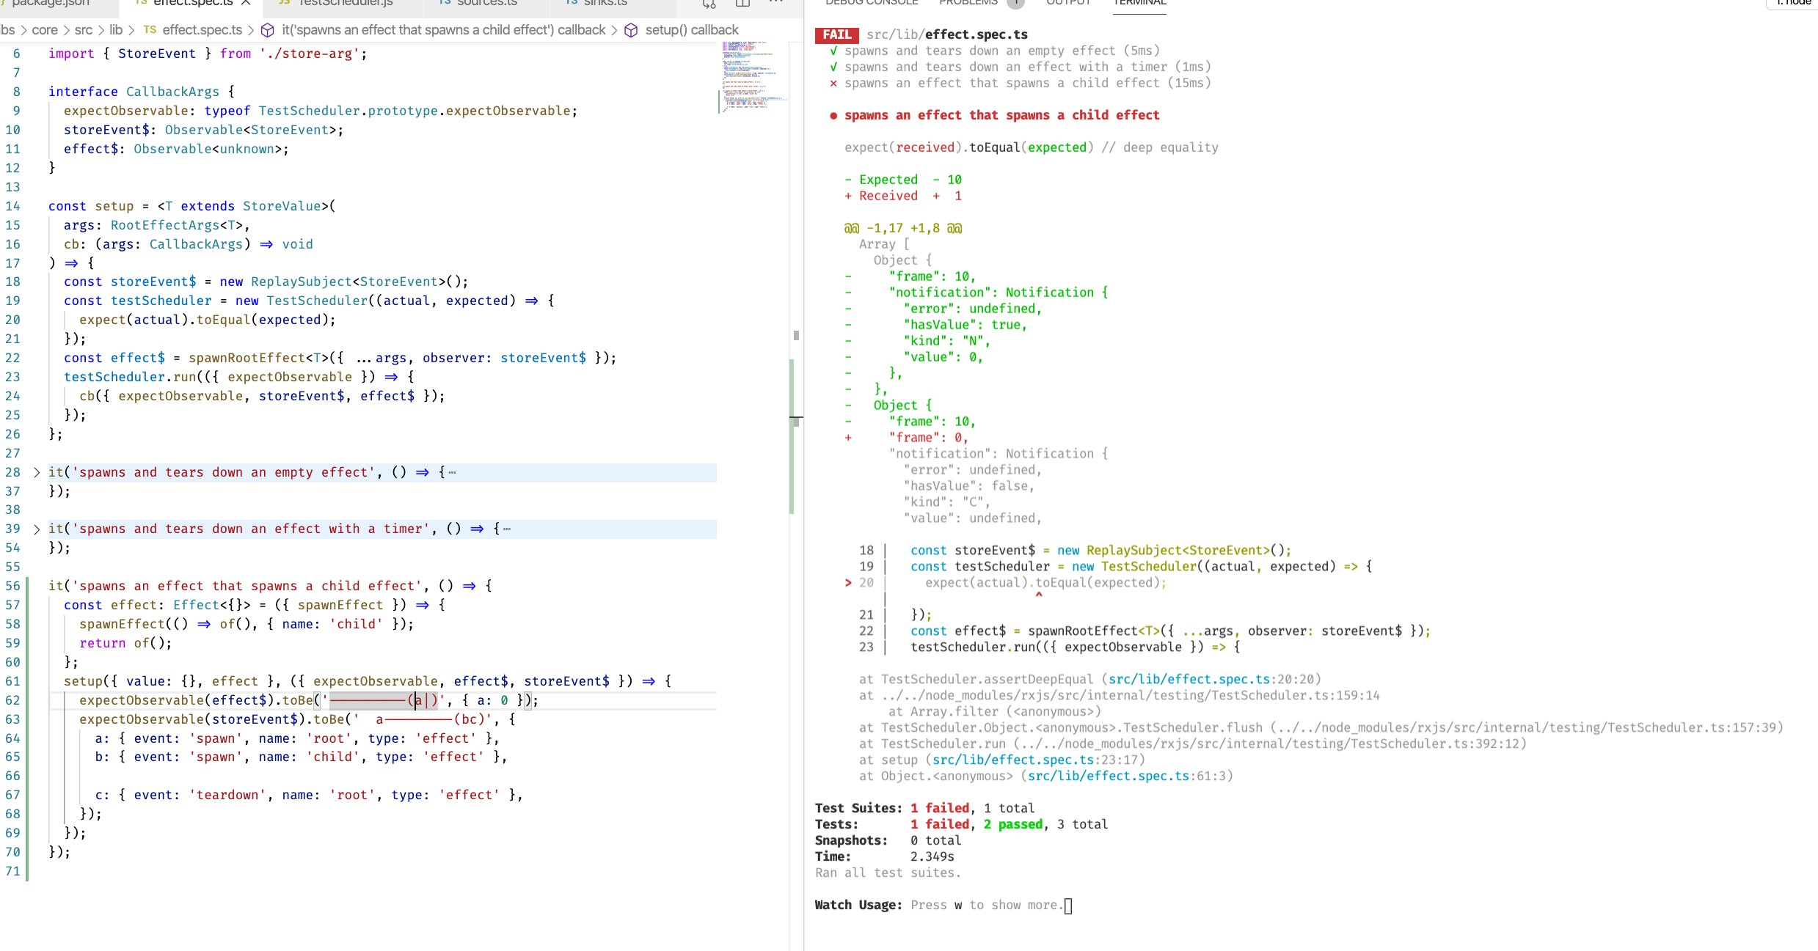This screenshot has height=951, width=1818.
Task: Open the stack trace link src/lib/effect.spec.ts:20:20
Action: (x=1211, y=680)
